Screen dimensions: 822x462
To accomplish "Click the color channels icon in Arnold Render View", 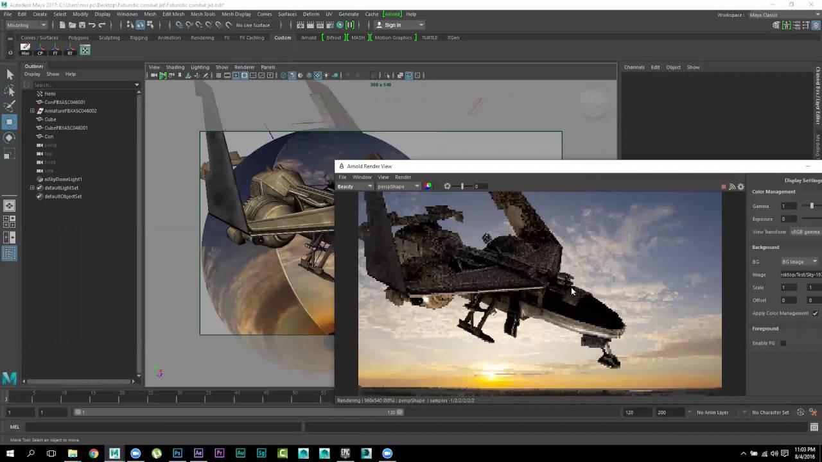I will click(x=428, y=186).
